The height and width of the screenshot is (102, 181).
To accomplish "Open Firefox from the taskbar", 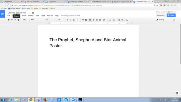I will tap(45, 100).
